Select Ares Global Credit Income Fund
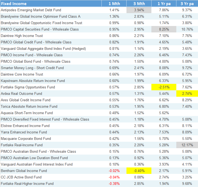Screen dimensions: 198x187 tap(25, 100)
